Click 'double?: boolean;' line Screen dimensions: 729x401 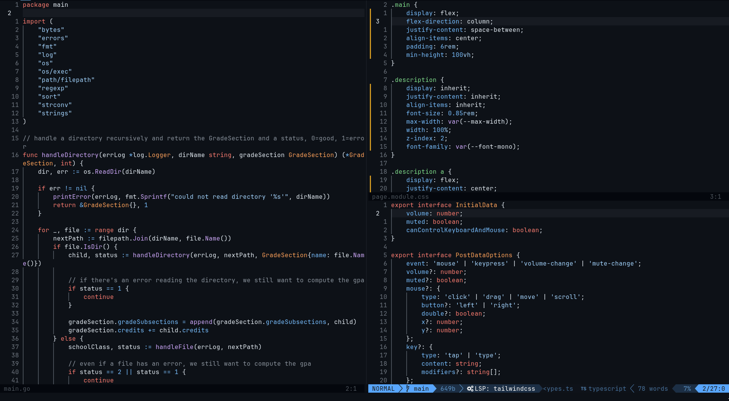pos(453,313)
